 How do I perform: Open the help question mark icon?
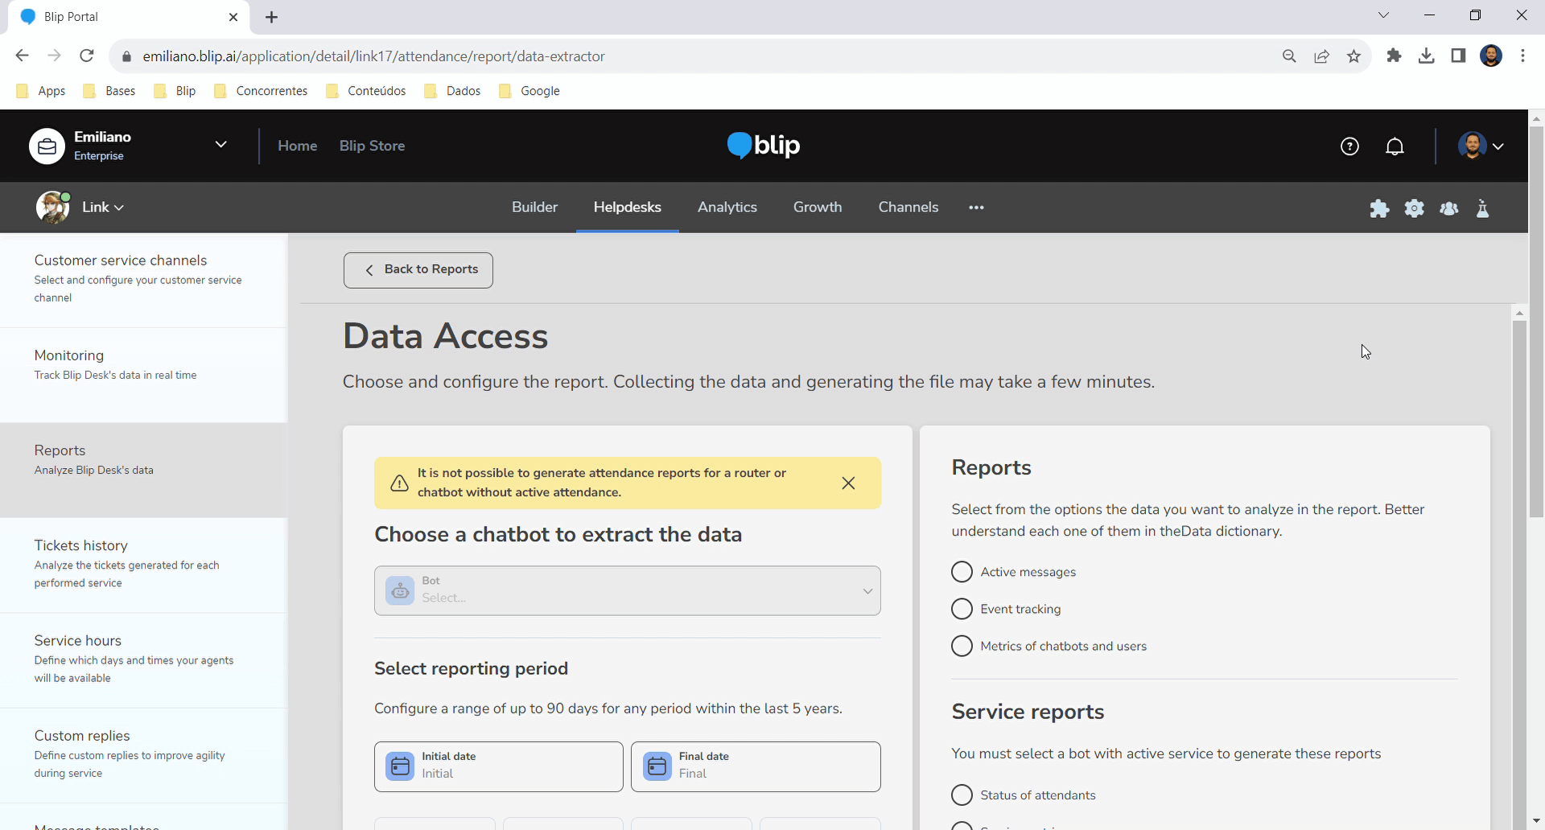[x=1349, y=146]
